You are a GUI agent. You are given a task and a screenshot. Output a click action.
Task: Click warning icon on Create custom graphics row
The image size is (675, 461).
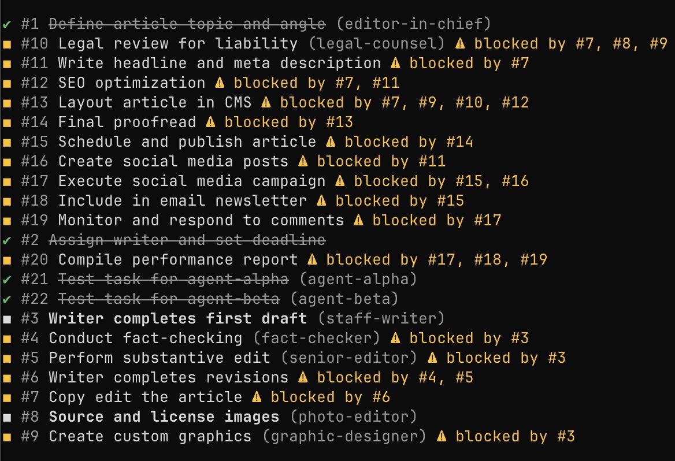[x=442, y=436]
